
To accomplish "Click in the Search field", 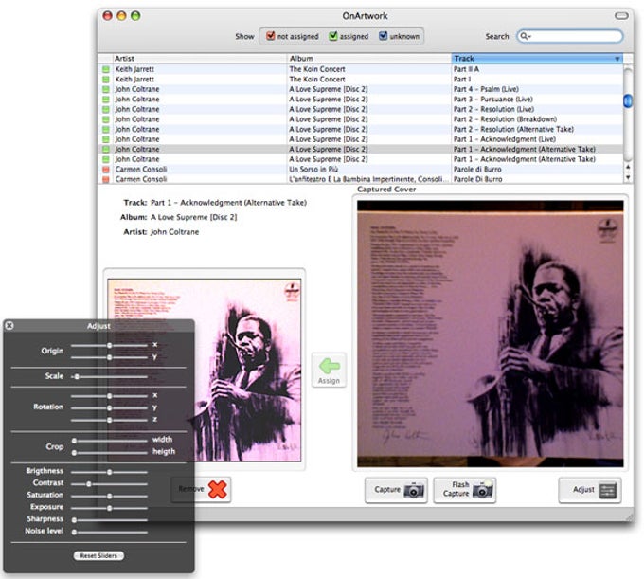I will (570, 36).
